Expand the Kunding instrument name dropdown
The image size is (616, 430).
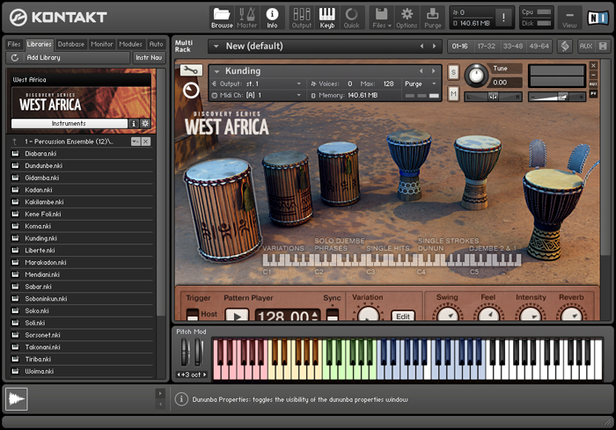point(216,71)
